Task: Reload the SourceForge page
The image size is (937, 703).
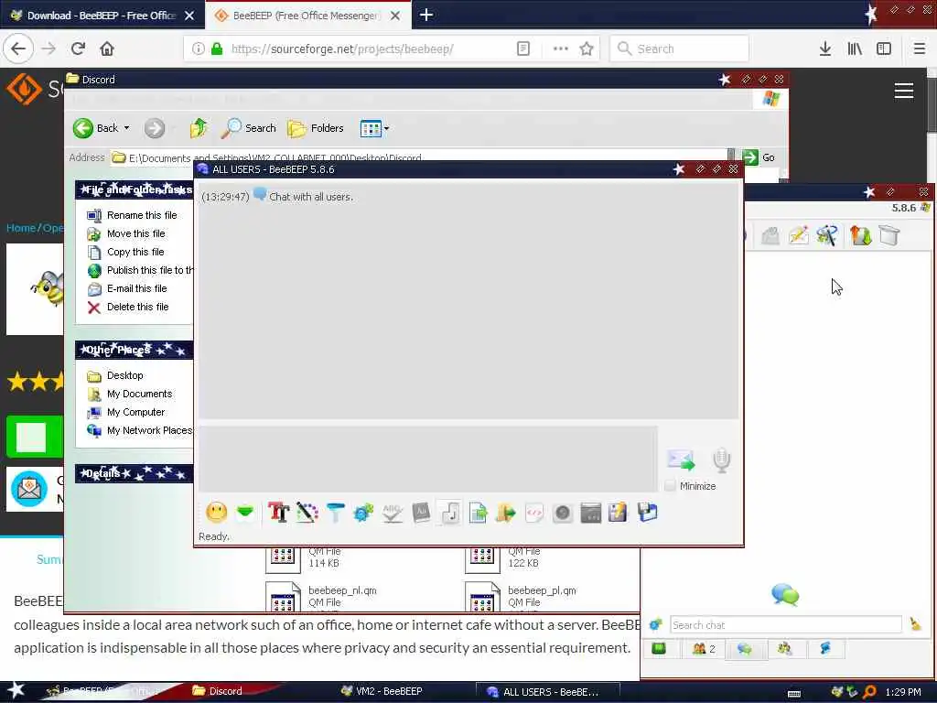Action: pos(78,49)
